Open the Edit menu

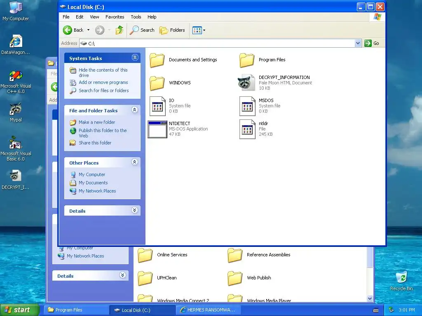click(x=80, y=17)
